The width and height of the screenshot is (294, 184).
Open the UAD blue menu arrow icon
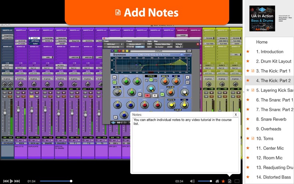click(x=112, y=51)
